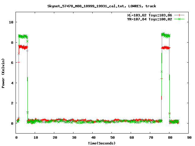
Task: Click the red legend line sample
Action: pyautogui.click(x=179, y=15)
